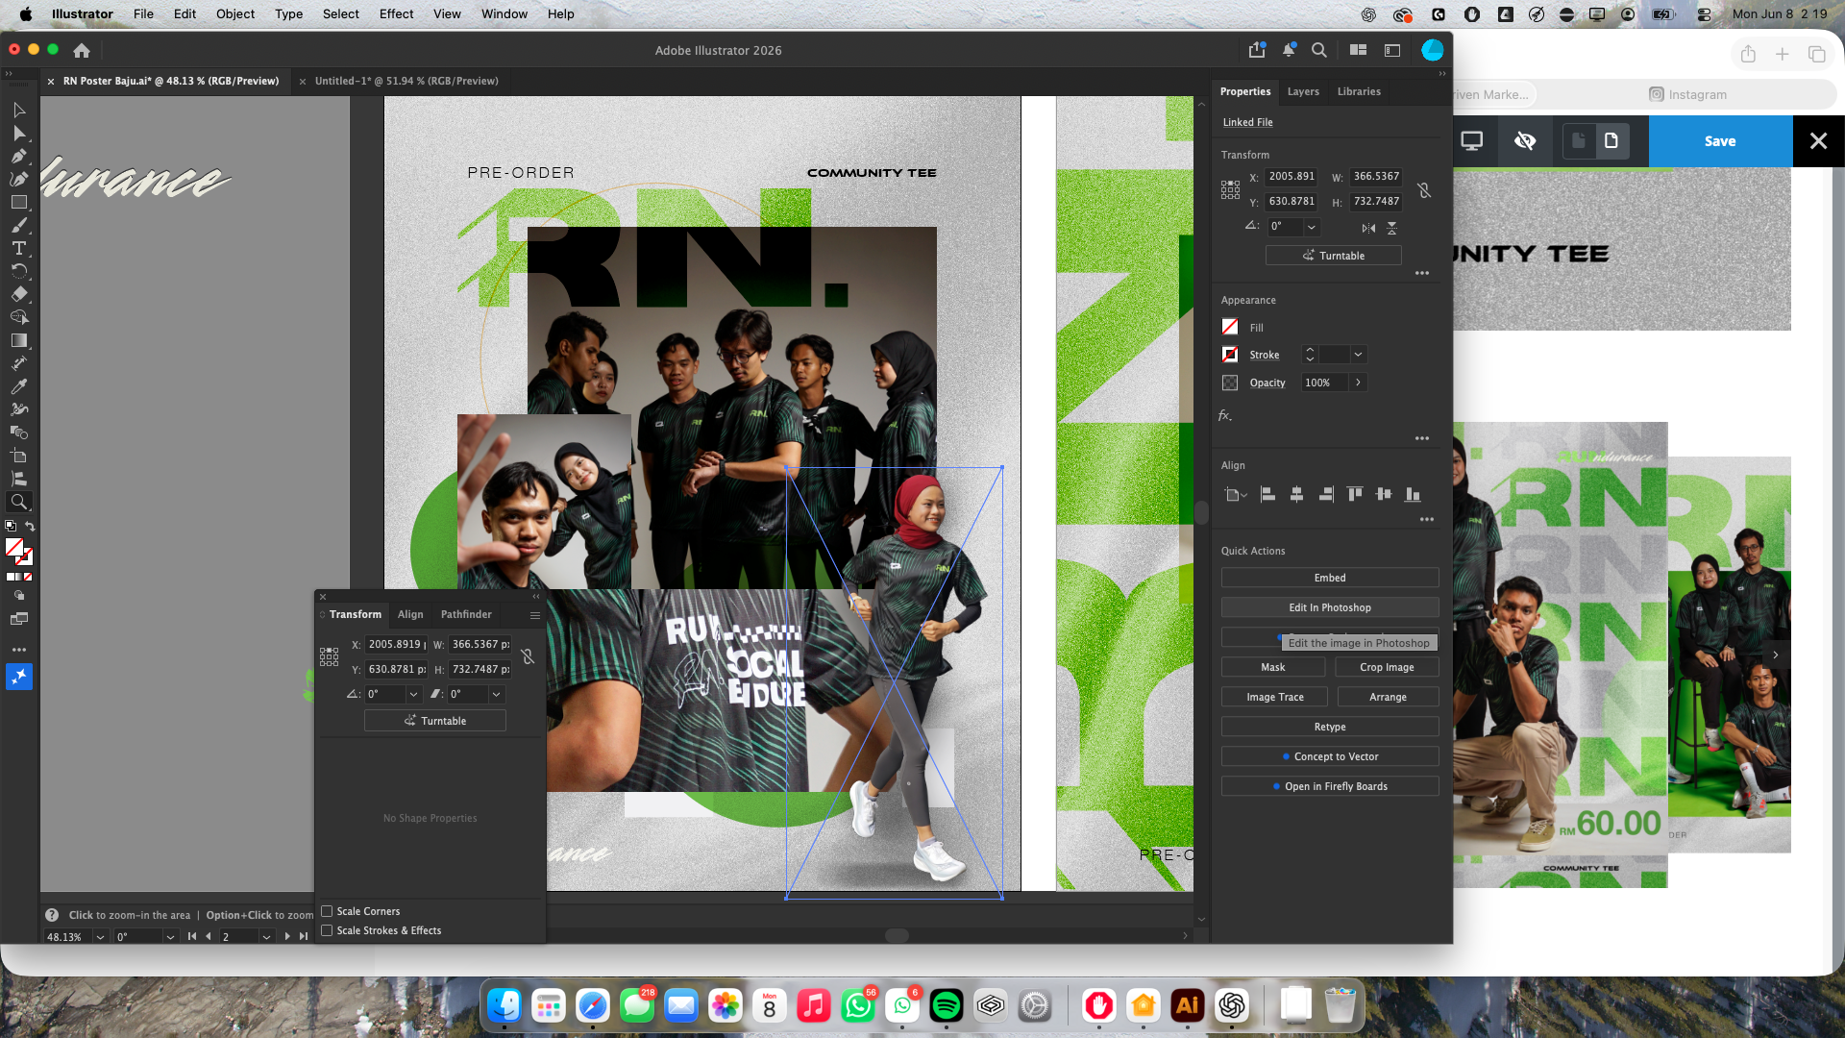Viewport: 1845px width, 1038px height.
Task: Open the Edit Toolbar three dots
Action: [x=19, y=650]
